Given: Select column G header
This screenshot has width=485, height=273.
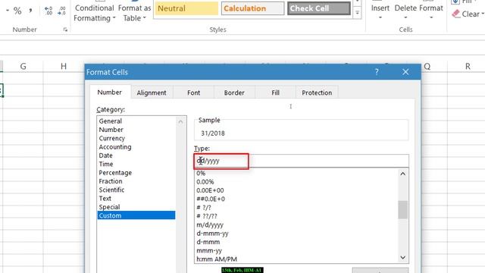Looking at the screenshot, I should (23, 66).
